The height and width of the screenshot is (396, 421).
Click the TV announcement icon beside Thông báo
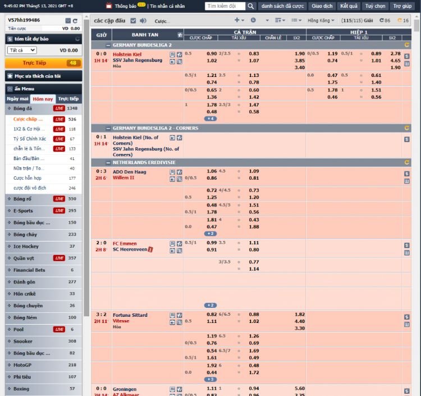(109, 6)
